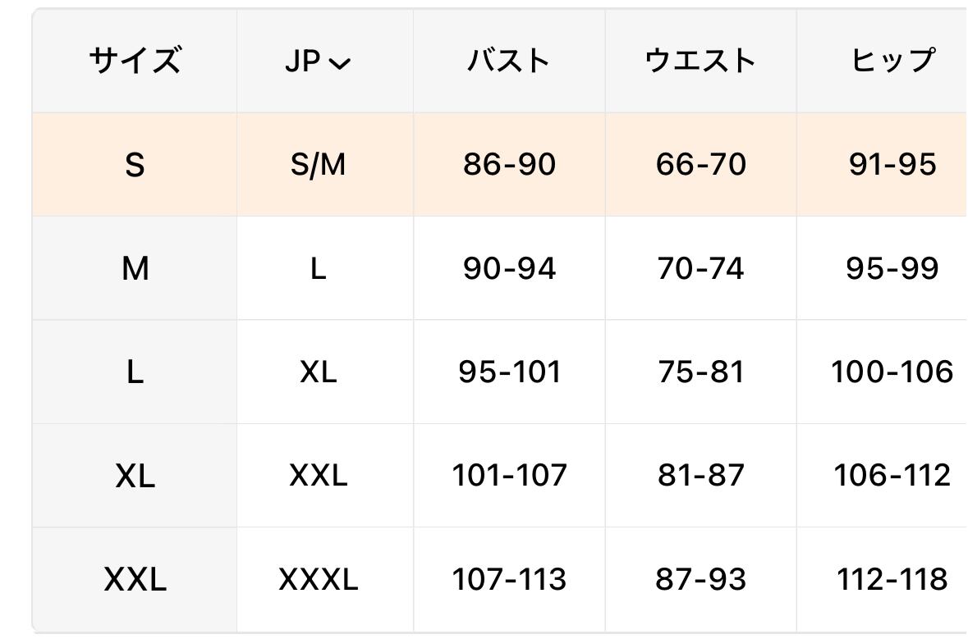Click waist value 70-74
This screenshot has height=639, width=968.
pos(700,268)
